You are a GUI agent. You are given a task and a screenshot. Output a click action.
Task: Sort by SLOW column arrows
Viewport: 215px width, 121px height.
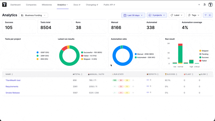pyautogui.click(x=207, y=74)
